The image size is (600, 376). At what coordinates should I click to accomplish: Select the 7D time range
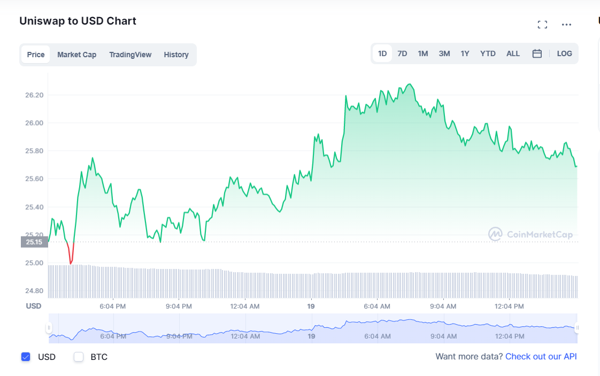402,53
